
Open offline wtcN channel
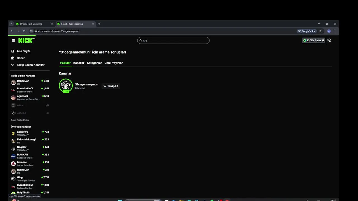(x=30, y=105)
